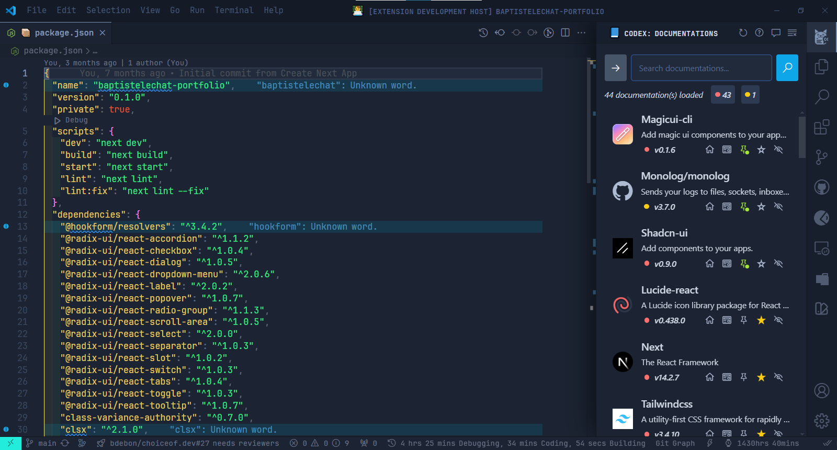Open the Extensions view in activity bar
This screenshot has width=837, height=450.
(x=821, y=127)
